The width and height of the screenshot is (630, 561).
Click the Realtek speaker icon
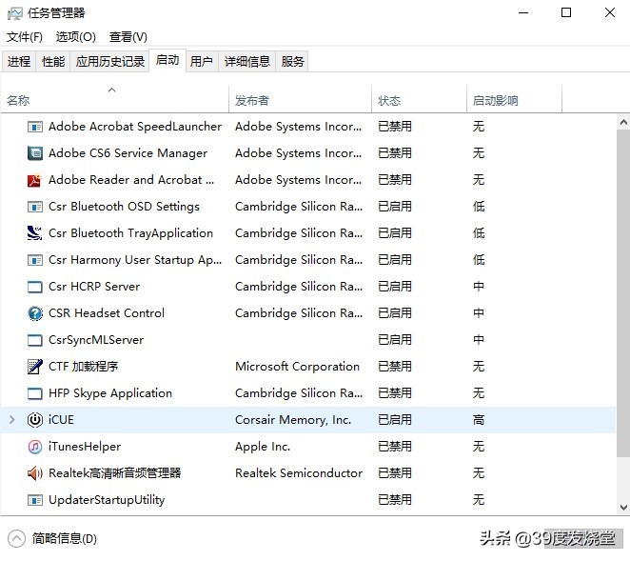35,473
